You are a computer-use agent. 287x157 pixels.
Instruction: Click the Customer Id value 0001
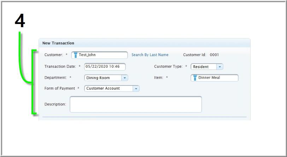coord(214,55)
